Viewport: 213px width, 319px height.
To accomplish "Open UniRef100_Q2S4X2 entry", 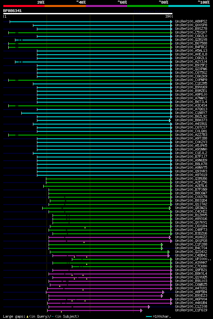I will (191, 252).
